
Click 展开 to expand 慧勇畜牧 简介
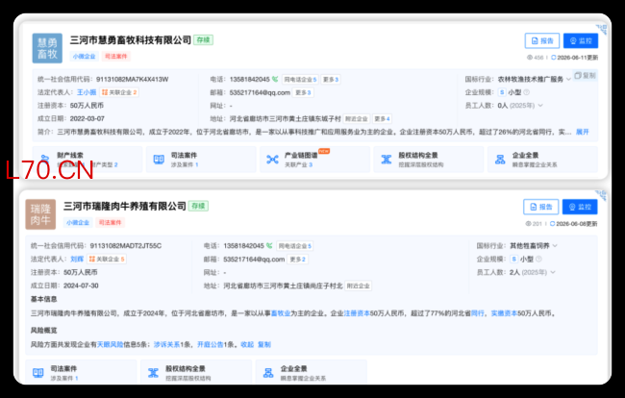[582, 132]
